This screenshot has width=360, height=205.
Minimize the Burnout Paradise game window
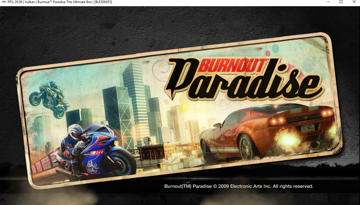click(x=328, y=2)
